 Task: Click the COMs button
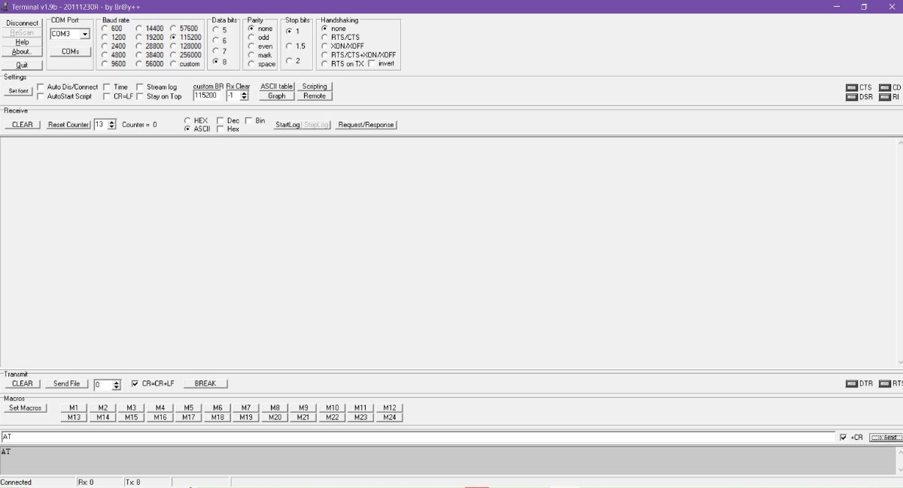(x=70, y=52)
